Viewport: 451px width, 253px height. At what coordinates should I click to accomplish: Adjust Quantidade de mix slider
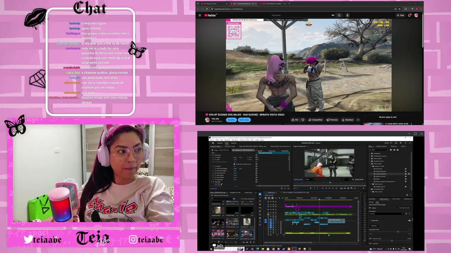pyautogui.click(x=398, y=232)
